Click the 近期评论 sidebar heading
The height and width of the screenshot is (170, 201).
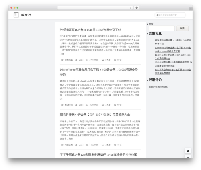[x=155, y=80]
